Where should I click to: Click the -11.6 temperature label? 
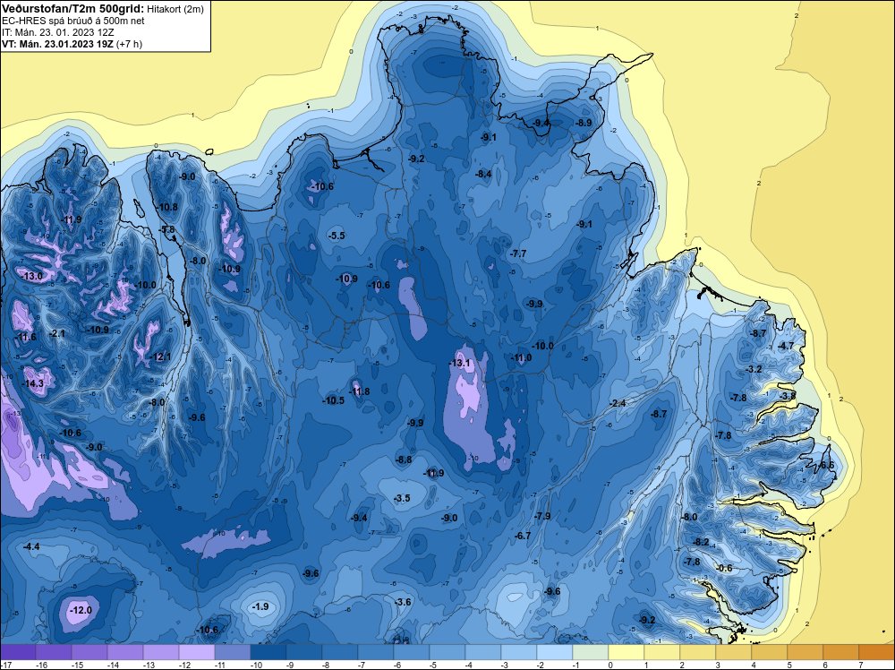click(26, 337)
